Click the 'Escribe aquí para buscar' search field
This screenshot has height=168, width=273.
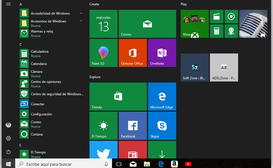click(x=62, y=164)
